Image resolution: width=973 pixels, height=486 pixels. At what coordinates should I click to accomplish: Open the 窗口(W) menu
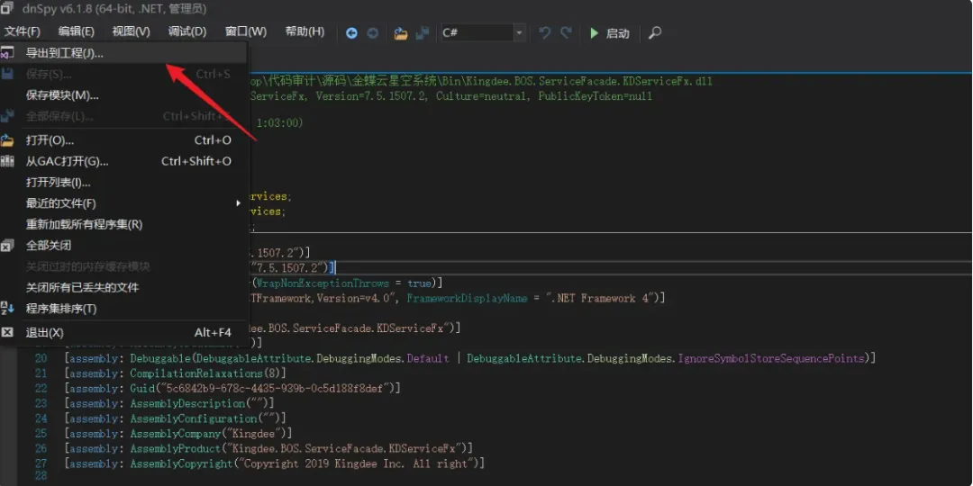[246, 31]
